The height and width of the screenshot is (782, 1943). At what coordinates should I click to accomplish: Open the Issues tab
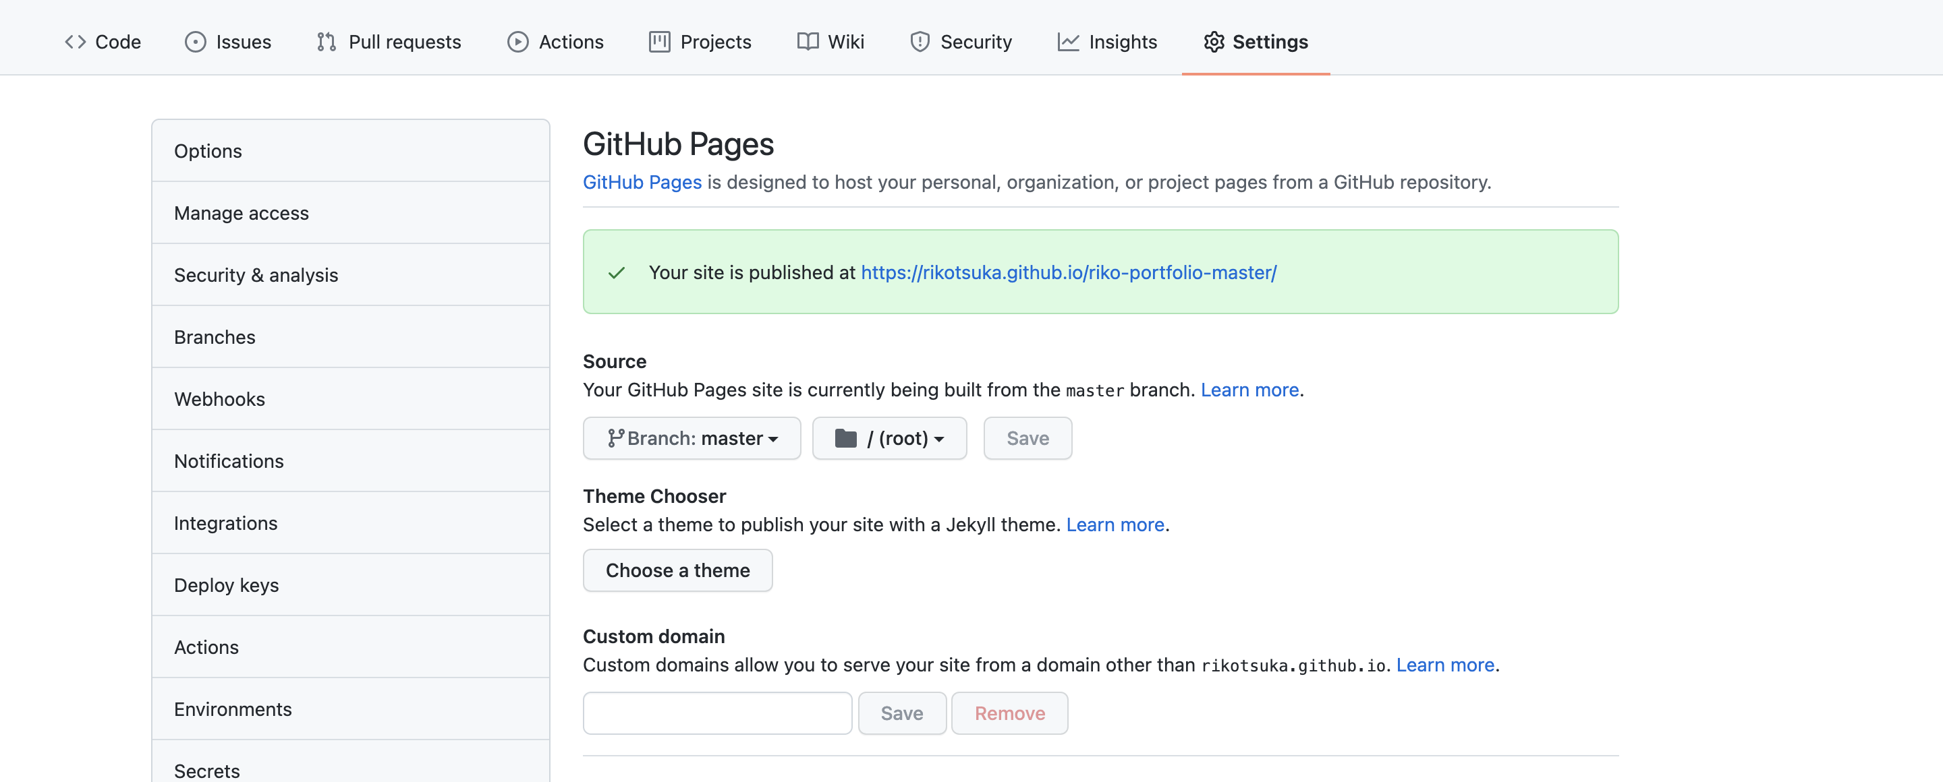point(228,41)
